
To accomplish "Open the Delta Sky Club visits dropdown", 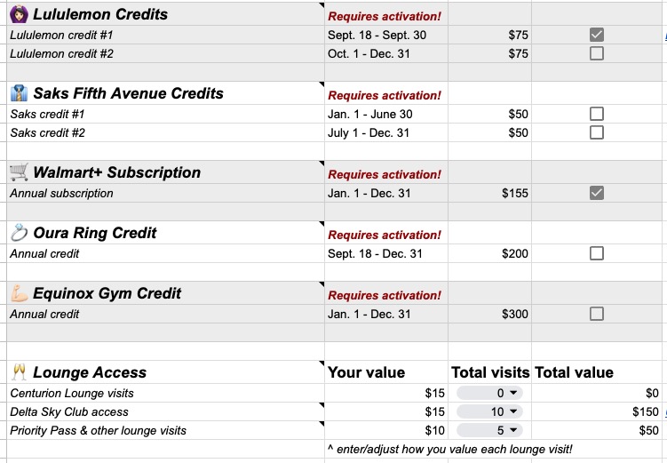I will click(x=491, y=411).
